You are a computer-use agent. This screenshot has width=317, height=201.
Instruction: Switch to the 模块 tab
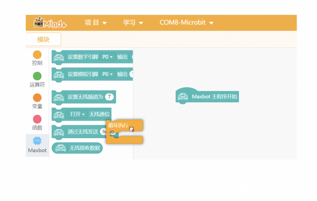[x=43, y=39]
